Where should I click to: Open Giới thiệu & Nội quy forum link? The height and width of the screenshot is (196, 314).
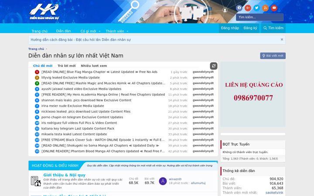64,175
